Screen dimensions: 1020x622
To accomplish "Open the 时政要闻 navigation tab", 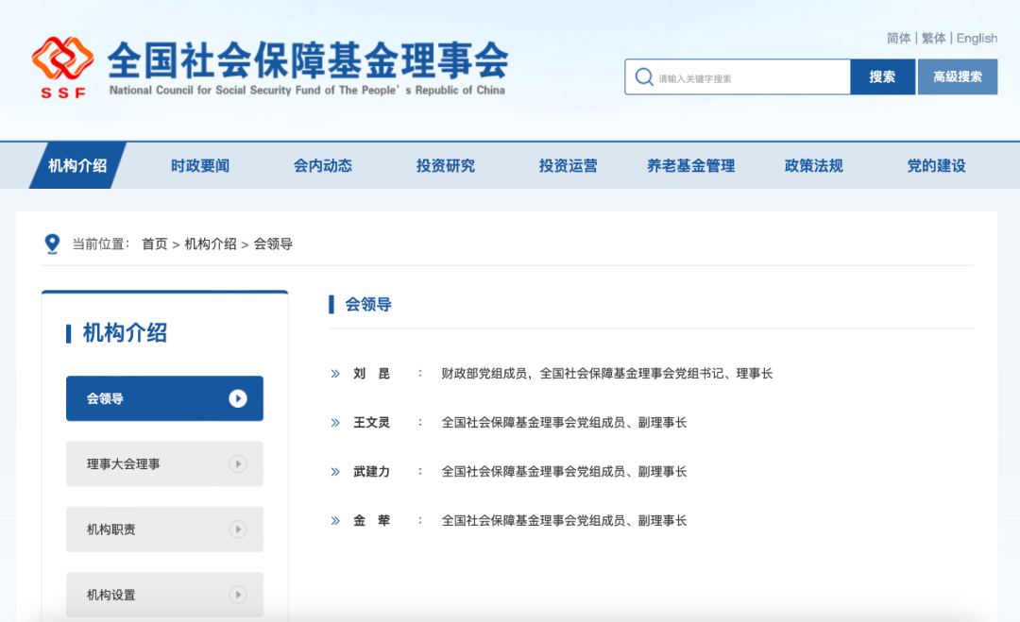I will (200, 166).
